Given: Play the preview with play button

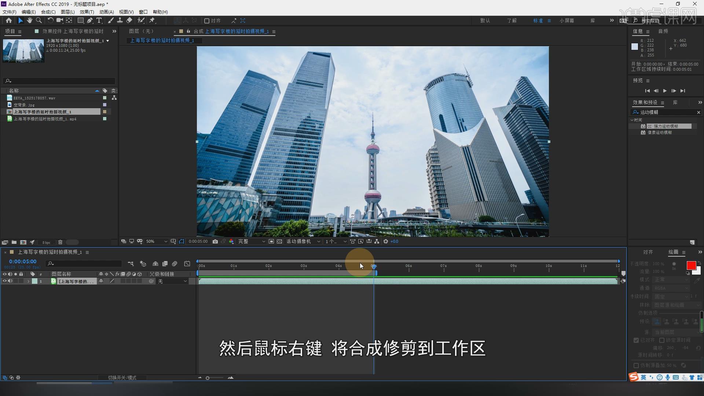Looking at the screenshot, I should [665, 91].
